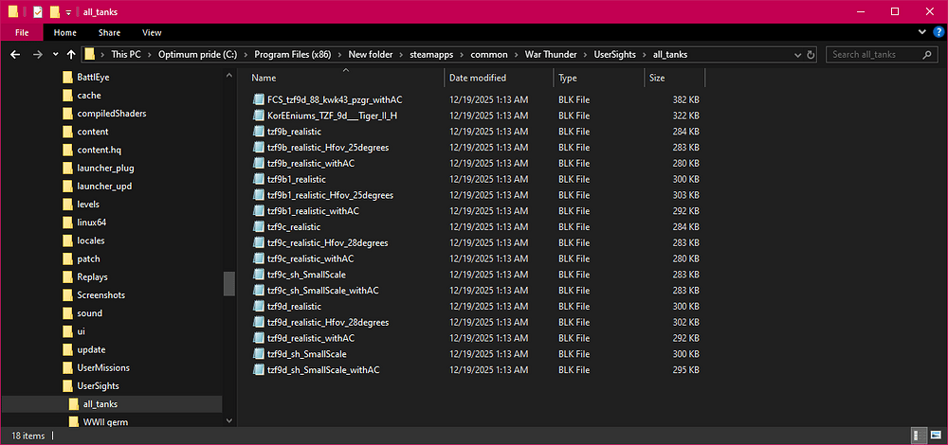The image size is (948, 445).
Task: Click the Properties icon in title bar
Action: coord(37,11)
